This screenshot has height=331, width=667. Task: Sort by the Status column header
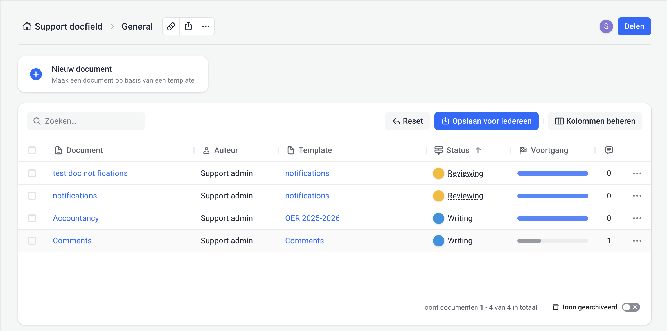[458, 150]
